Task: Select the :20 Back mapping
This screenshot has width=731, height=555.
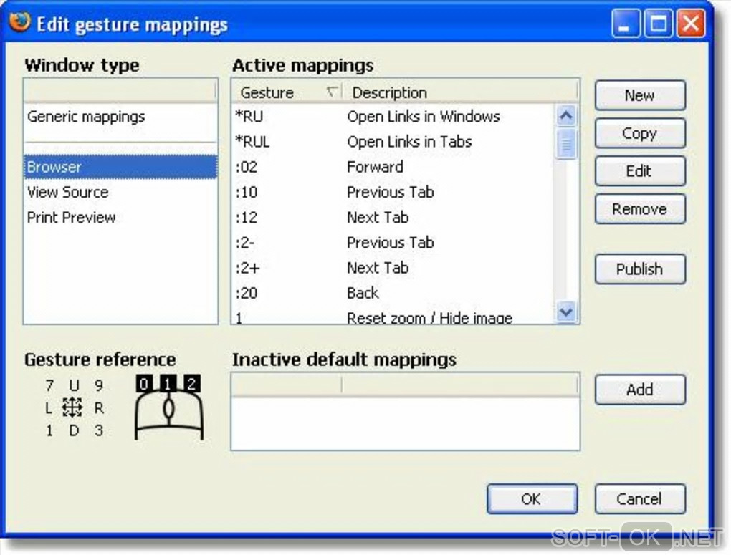Action: (x=393, y=293)
